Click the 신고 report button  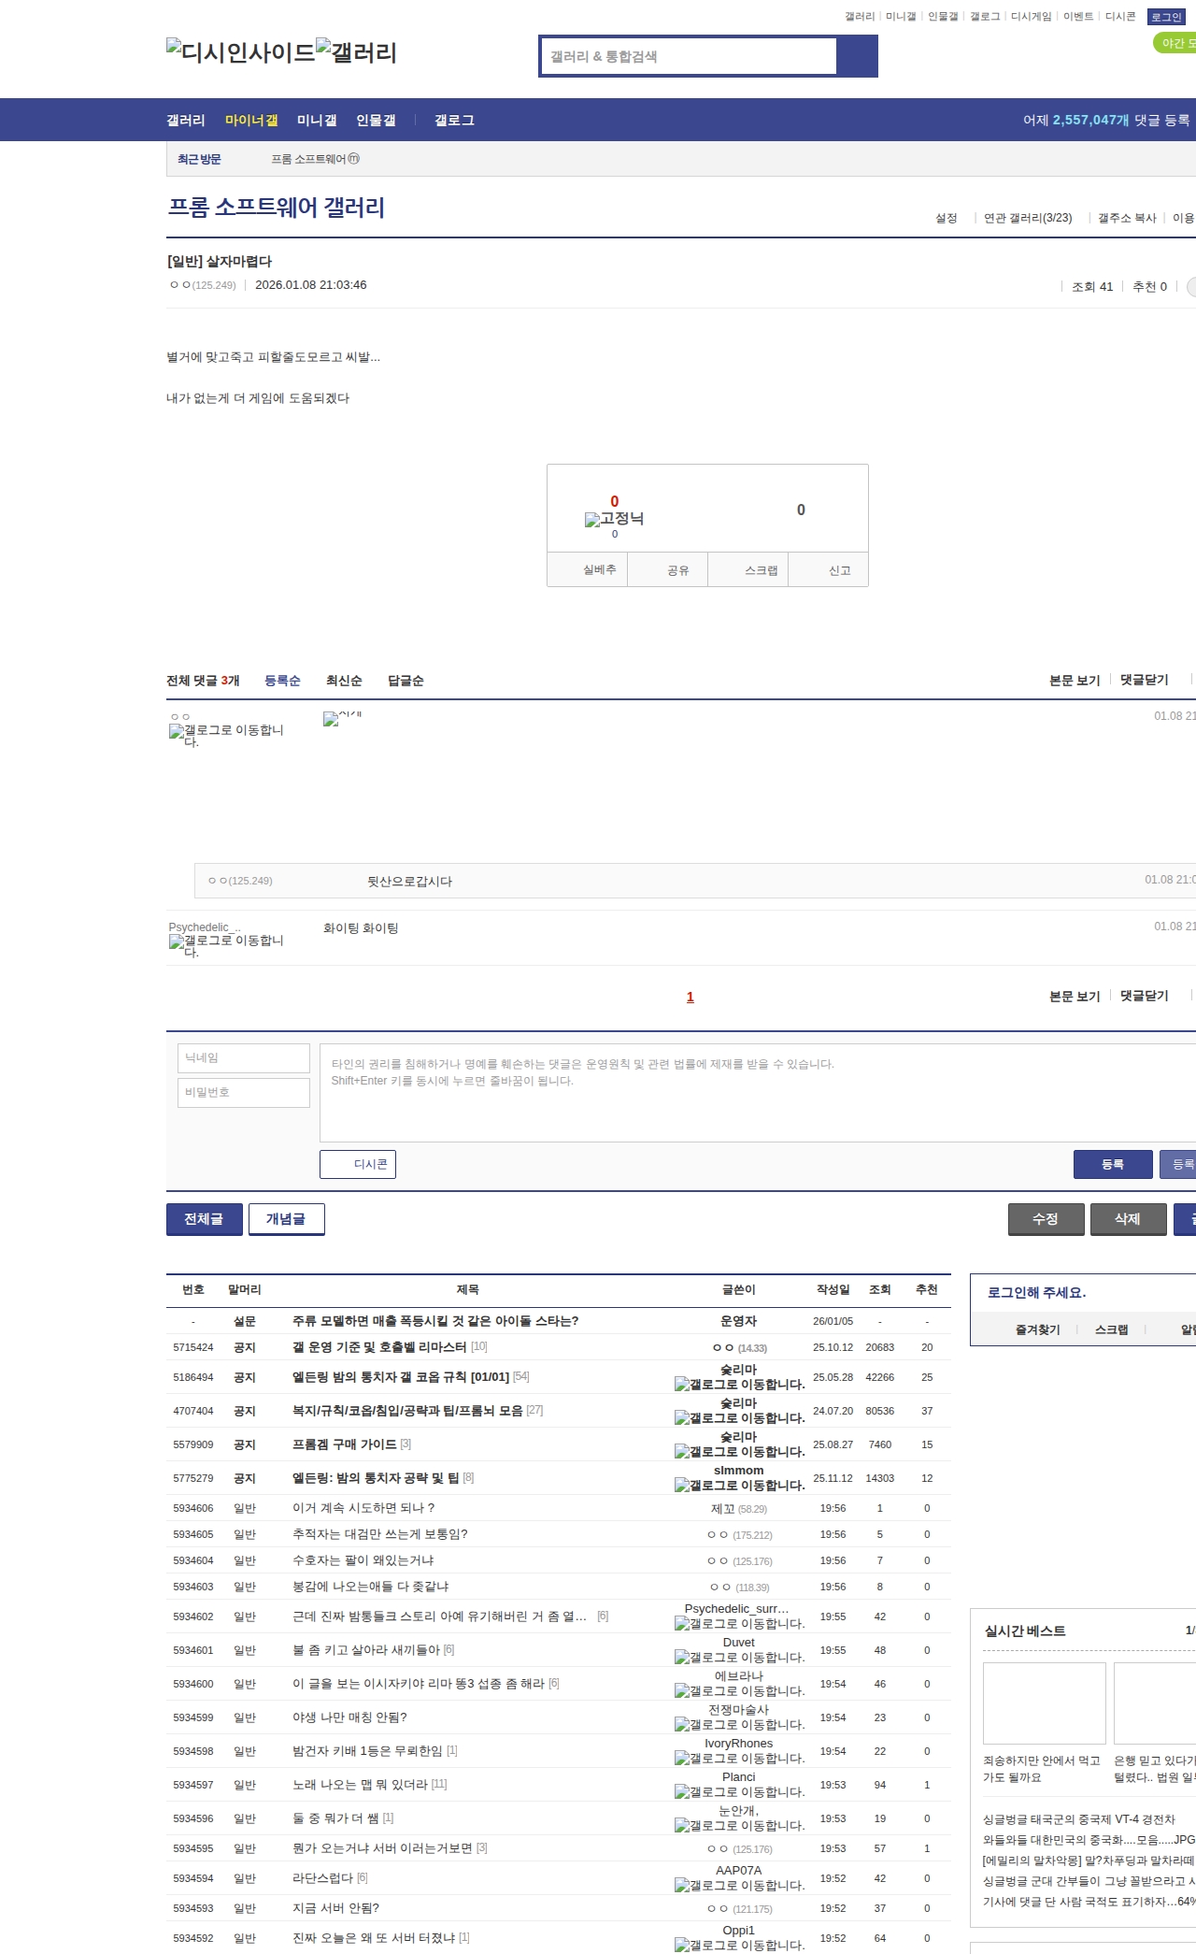point(839,570)
